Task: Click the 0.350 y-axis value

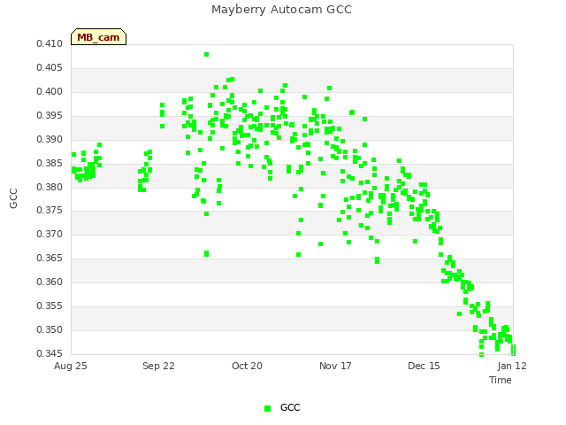Action: [50, 330]
